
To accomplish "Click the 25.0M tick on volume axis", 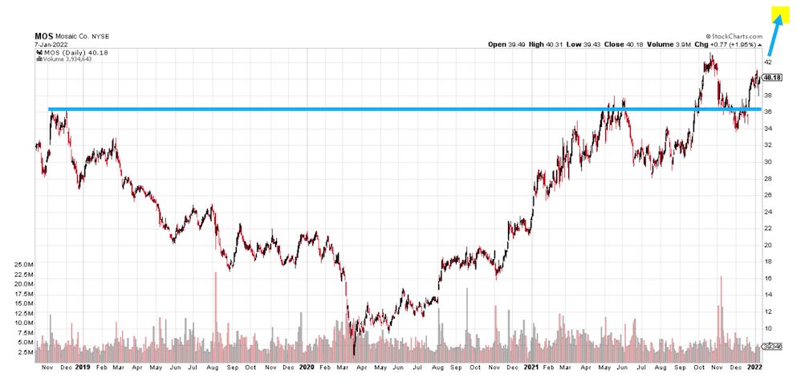I will pos(24,264).
